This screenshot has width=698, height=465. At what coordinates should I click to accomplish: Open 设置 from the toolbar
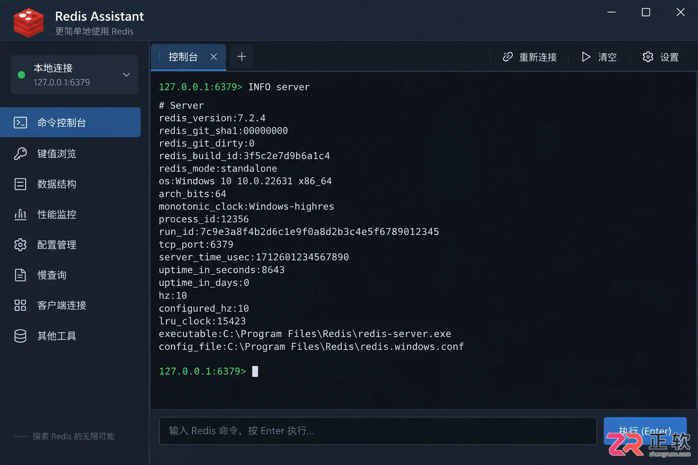click(x=661, y=57)
